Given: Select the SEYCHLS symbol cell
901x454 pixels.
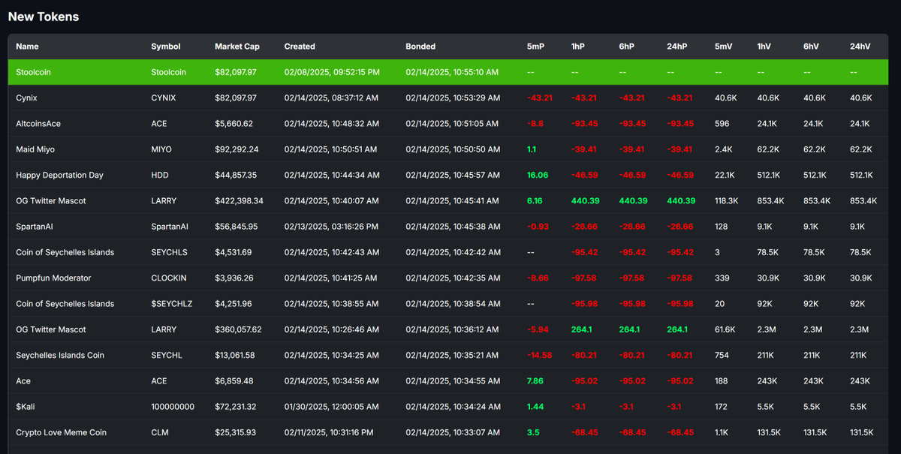Looking at the screenshot, I should [x=170, y=252].
